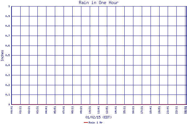Click the date label '01/02/15 (EDT)'
The height and width of the screenshot is (124, 187).
(x=98, y=117)
